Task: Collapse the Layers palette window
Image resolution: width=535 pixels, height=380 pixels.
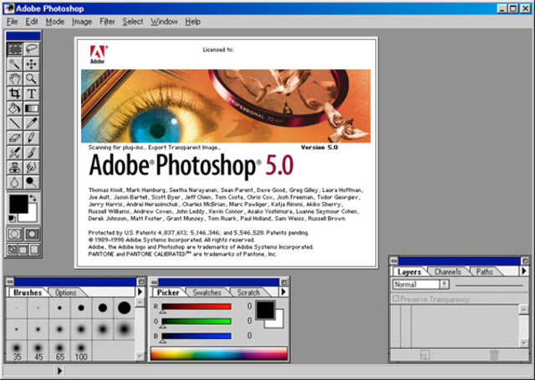Action: pos(525,261)
